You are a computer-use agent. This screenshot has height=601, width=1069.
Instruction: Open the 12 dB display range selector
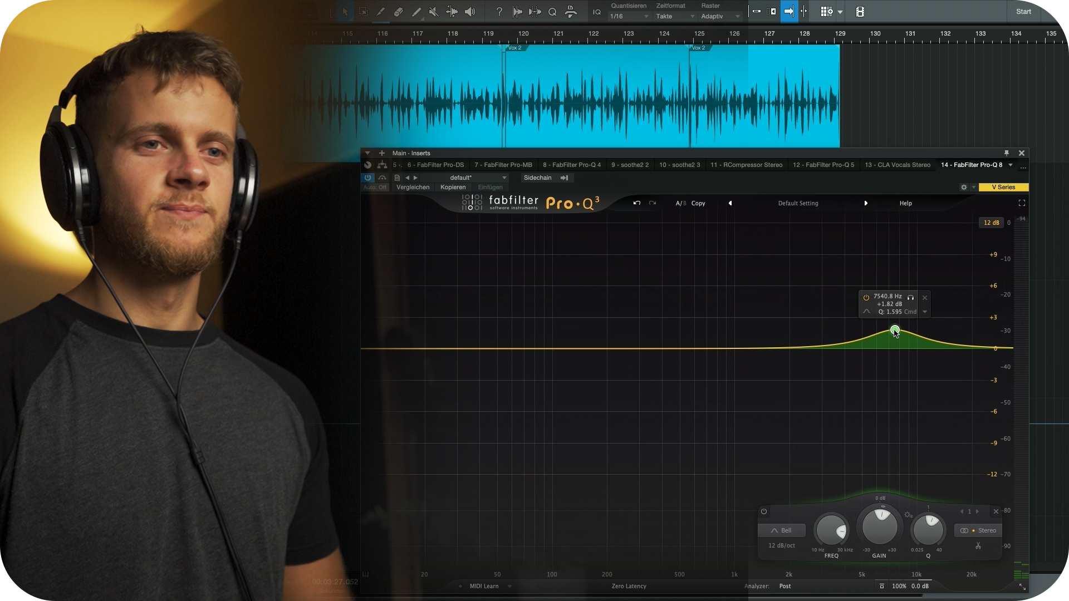click(991, 223)
